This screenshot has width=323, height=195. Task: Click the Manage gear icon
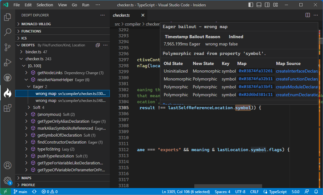[x=7, y=180]
